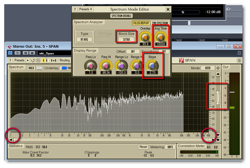Click the grayed redo arrow icon

(x=38, y=60)
